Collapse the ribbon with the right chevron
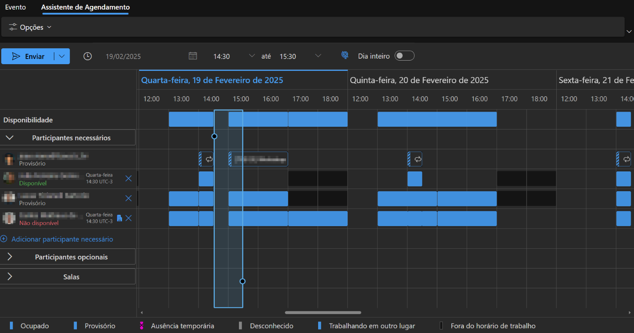 pyautogui.click(x=629, y=31)
